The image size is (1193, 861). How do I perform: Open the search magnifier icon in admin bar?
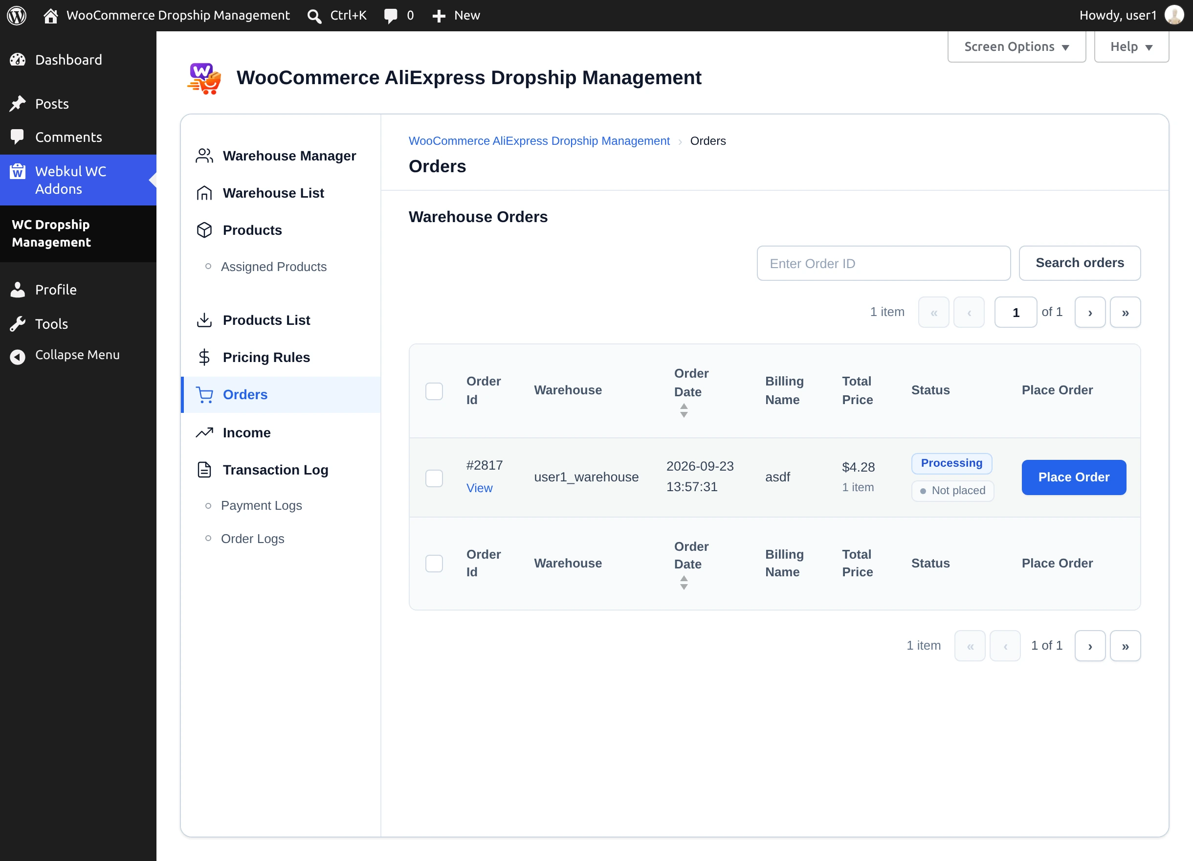point(314,16)
